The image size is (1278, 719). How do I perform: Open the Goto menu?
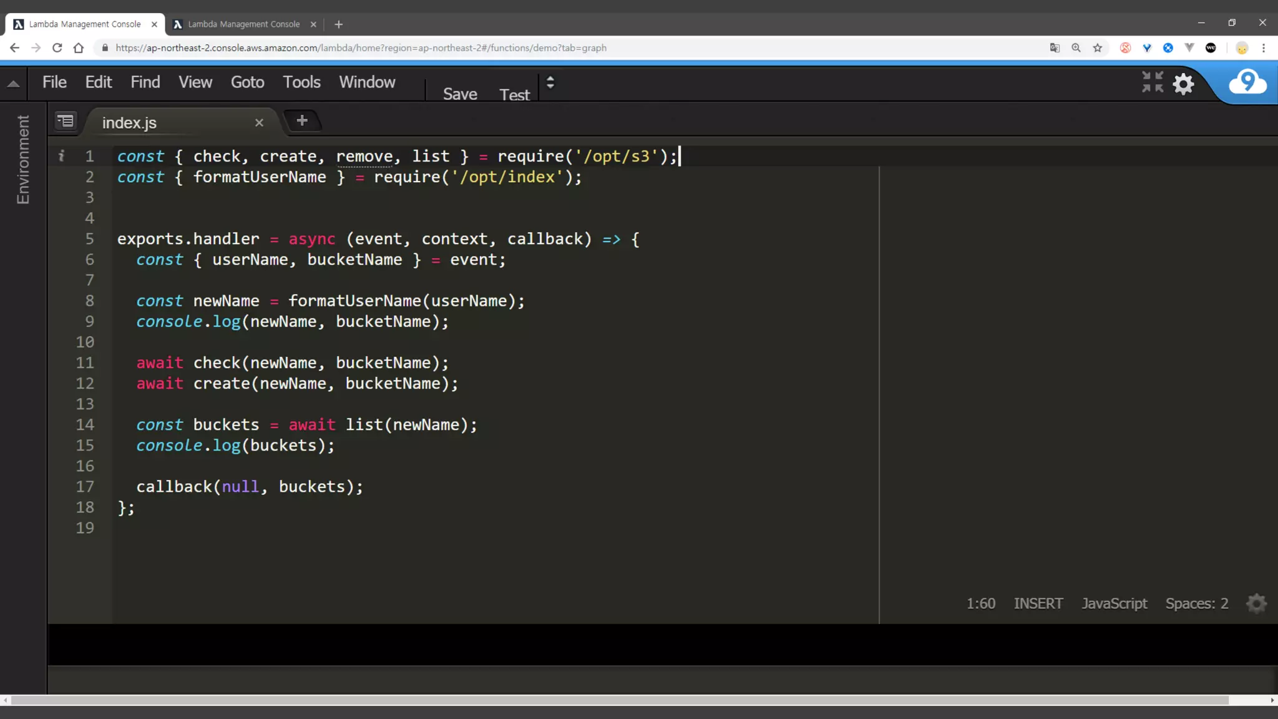[247, 82]
